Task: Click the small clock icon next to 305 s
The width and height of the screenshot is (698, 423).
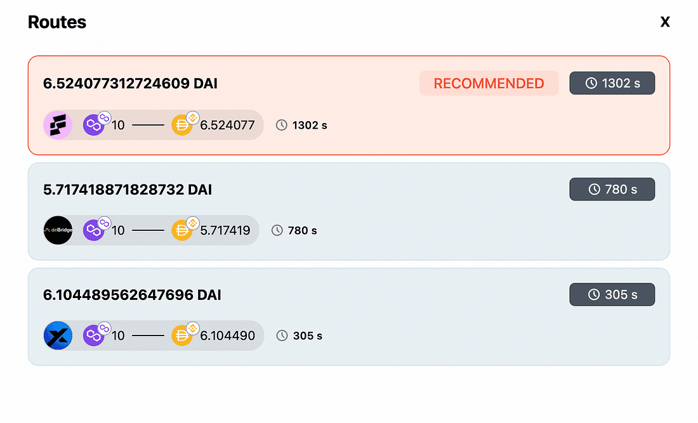Action: pyautogui.click(x=282, y=335)
